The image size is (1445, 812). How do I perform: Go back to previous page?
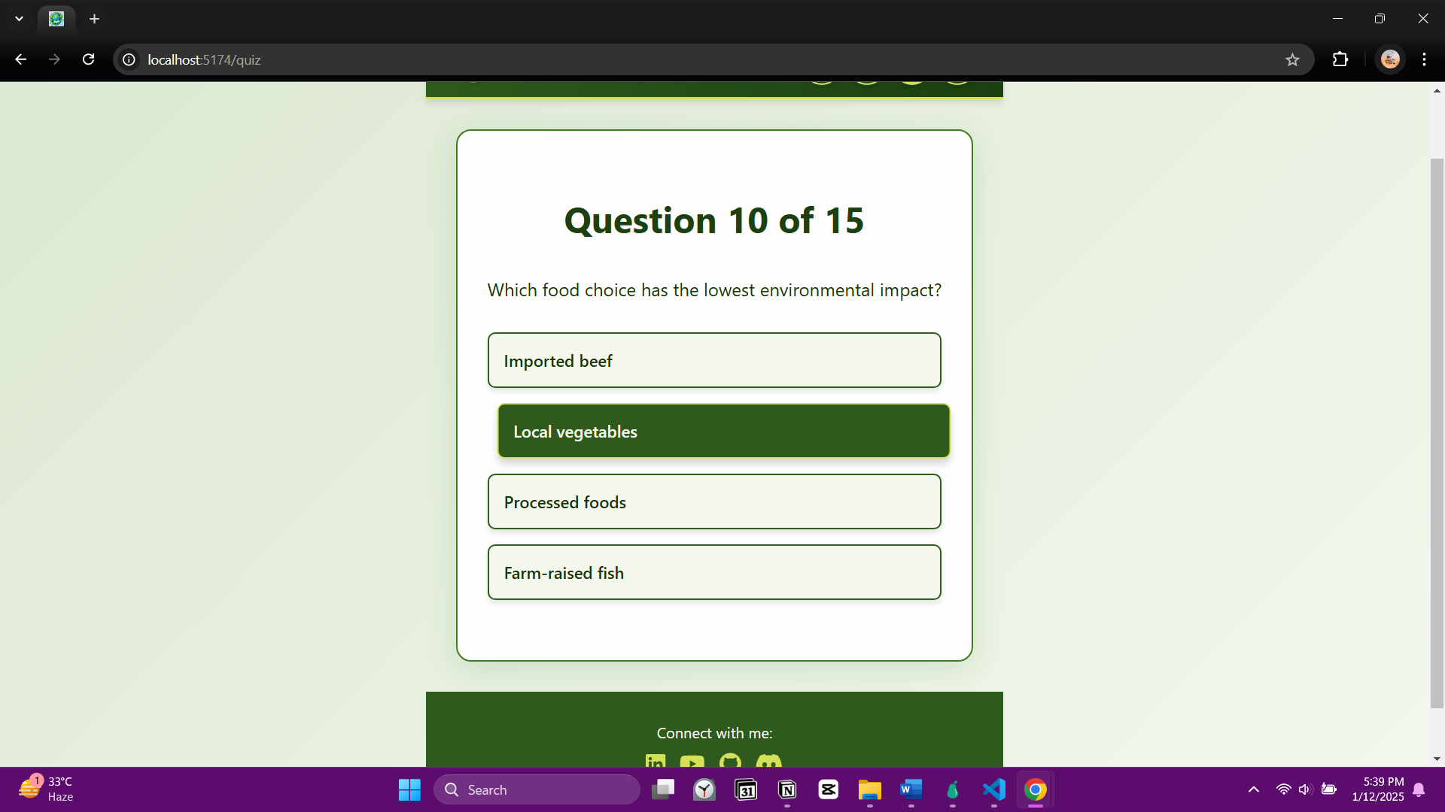pos(20,59)
